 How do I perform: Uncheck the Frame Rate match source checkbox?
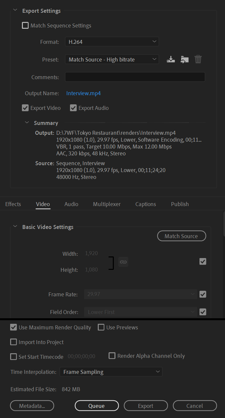(x=203, y=294)
